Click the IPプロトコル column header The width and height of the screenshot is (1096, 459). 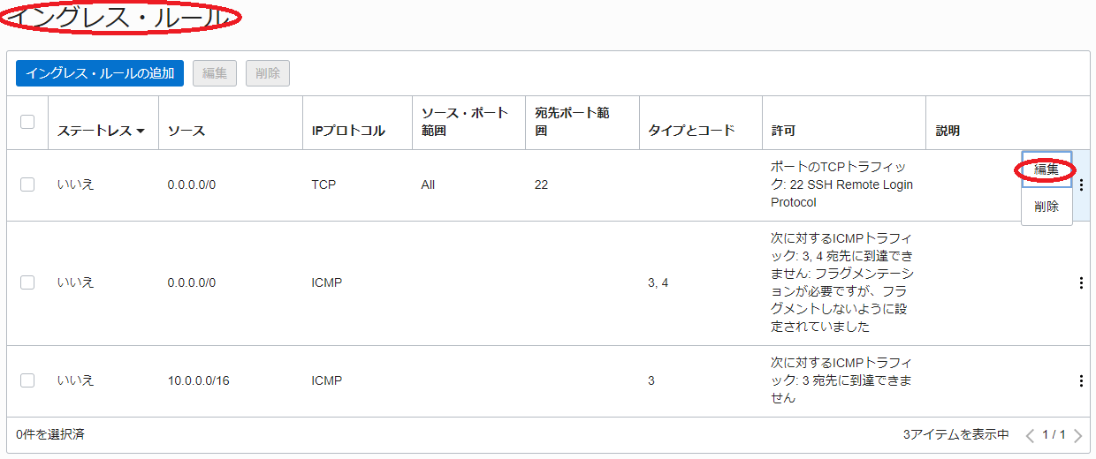pos(348,131)
